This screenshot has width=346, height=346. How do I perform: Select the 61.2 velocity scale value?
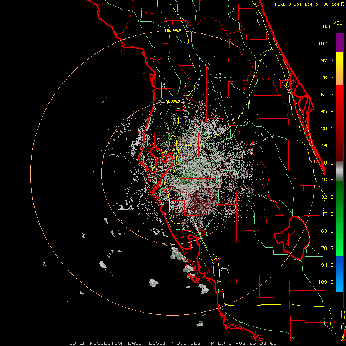pyautogui.click(x=327, y=95)
